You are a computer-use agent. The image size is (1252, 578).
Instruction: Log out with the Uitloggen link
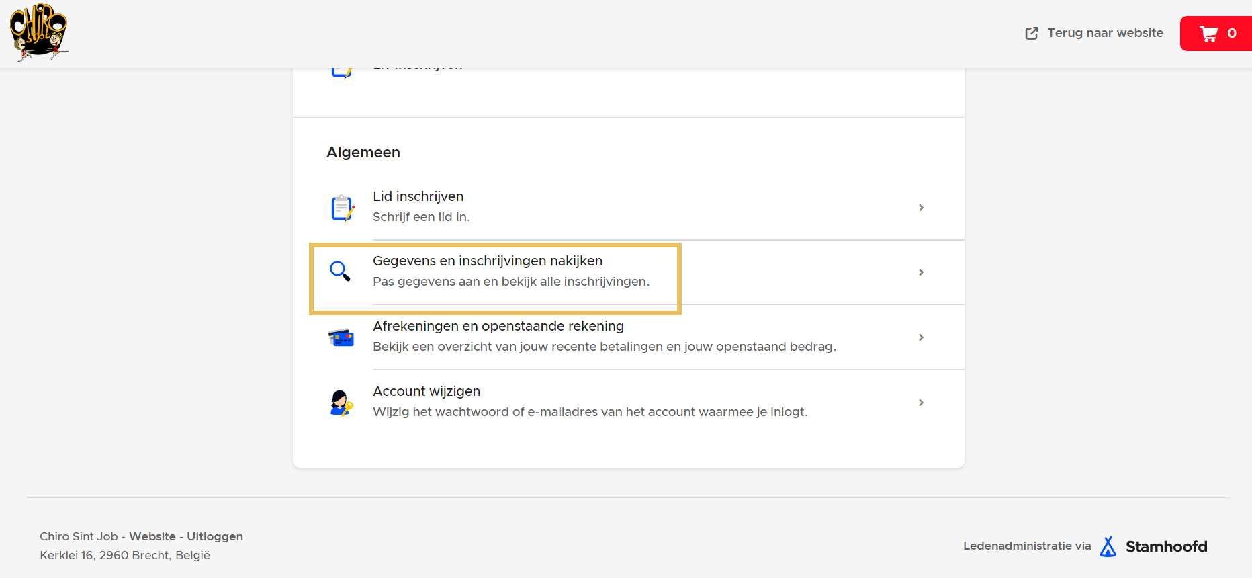coord(215,536)
